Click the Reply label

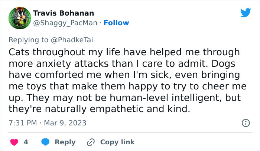click(65, 142)
